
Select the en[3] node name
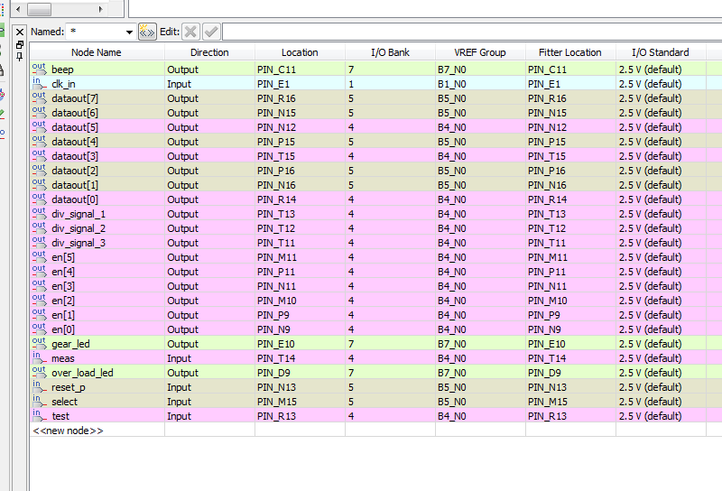point(63,286)
